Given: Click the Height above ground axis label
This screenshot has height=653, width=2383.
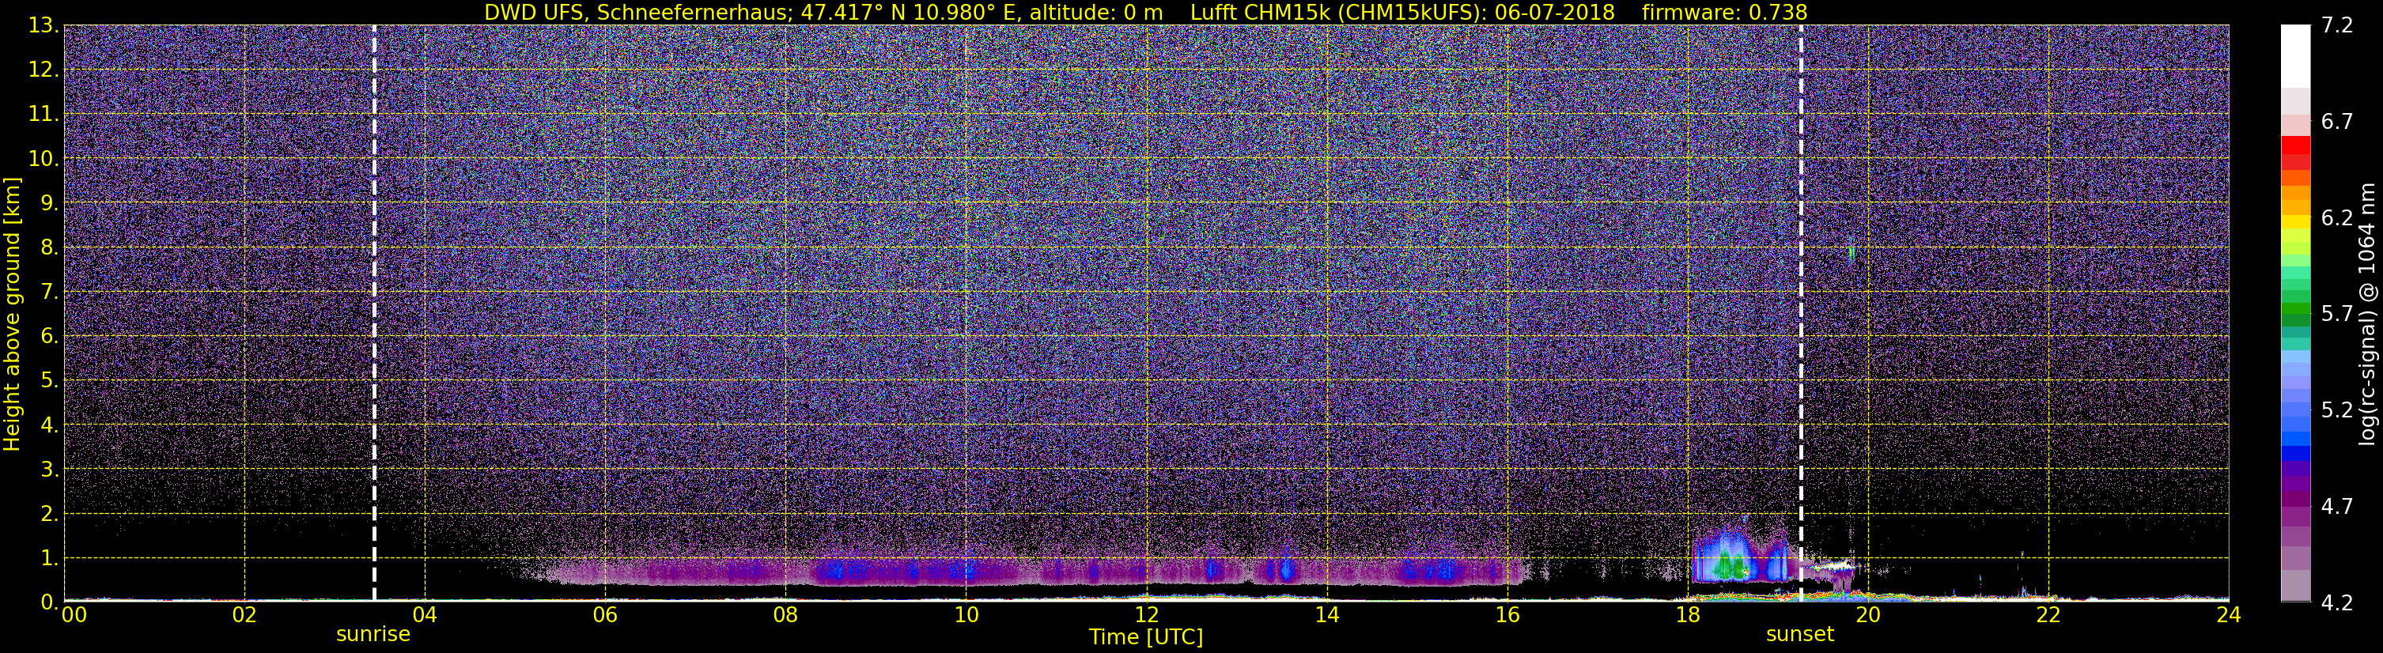Looking at the screenshot, I should coord(12,314).
